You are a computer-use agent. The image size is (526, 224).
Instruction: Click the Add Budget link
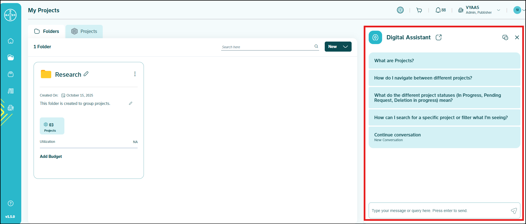51,156
